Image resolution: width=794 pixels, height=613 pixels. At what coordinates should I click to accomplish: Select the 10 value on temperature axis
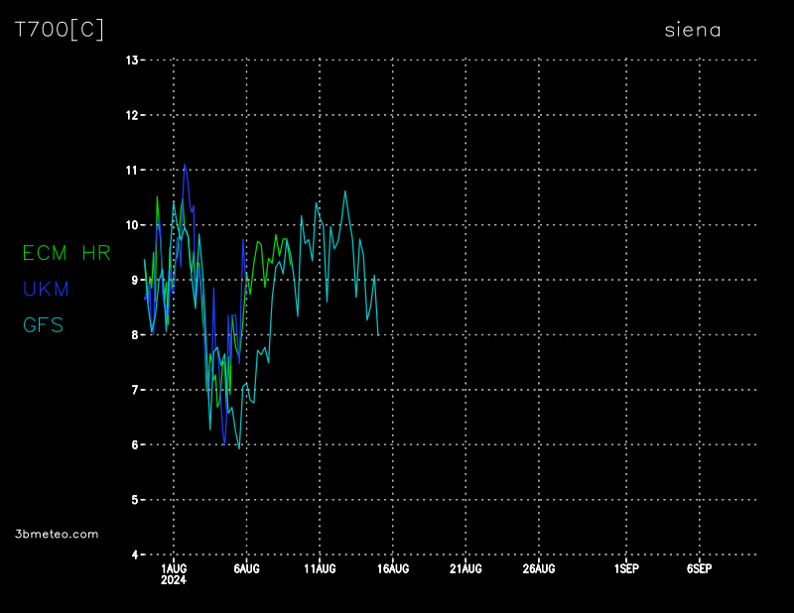pos(131,225)
